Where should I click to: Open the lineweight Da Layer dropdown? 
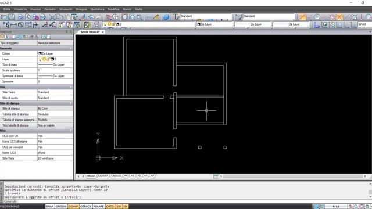291,24
